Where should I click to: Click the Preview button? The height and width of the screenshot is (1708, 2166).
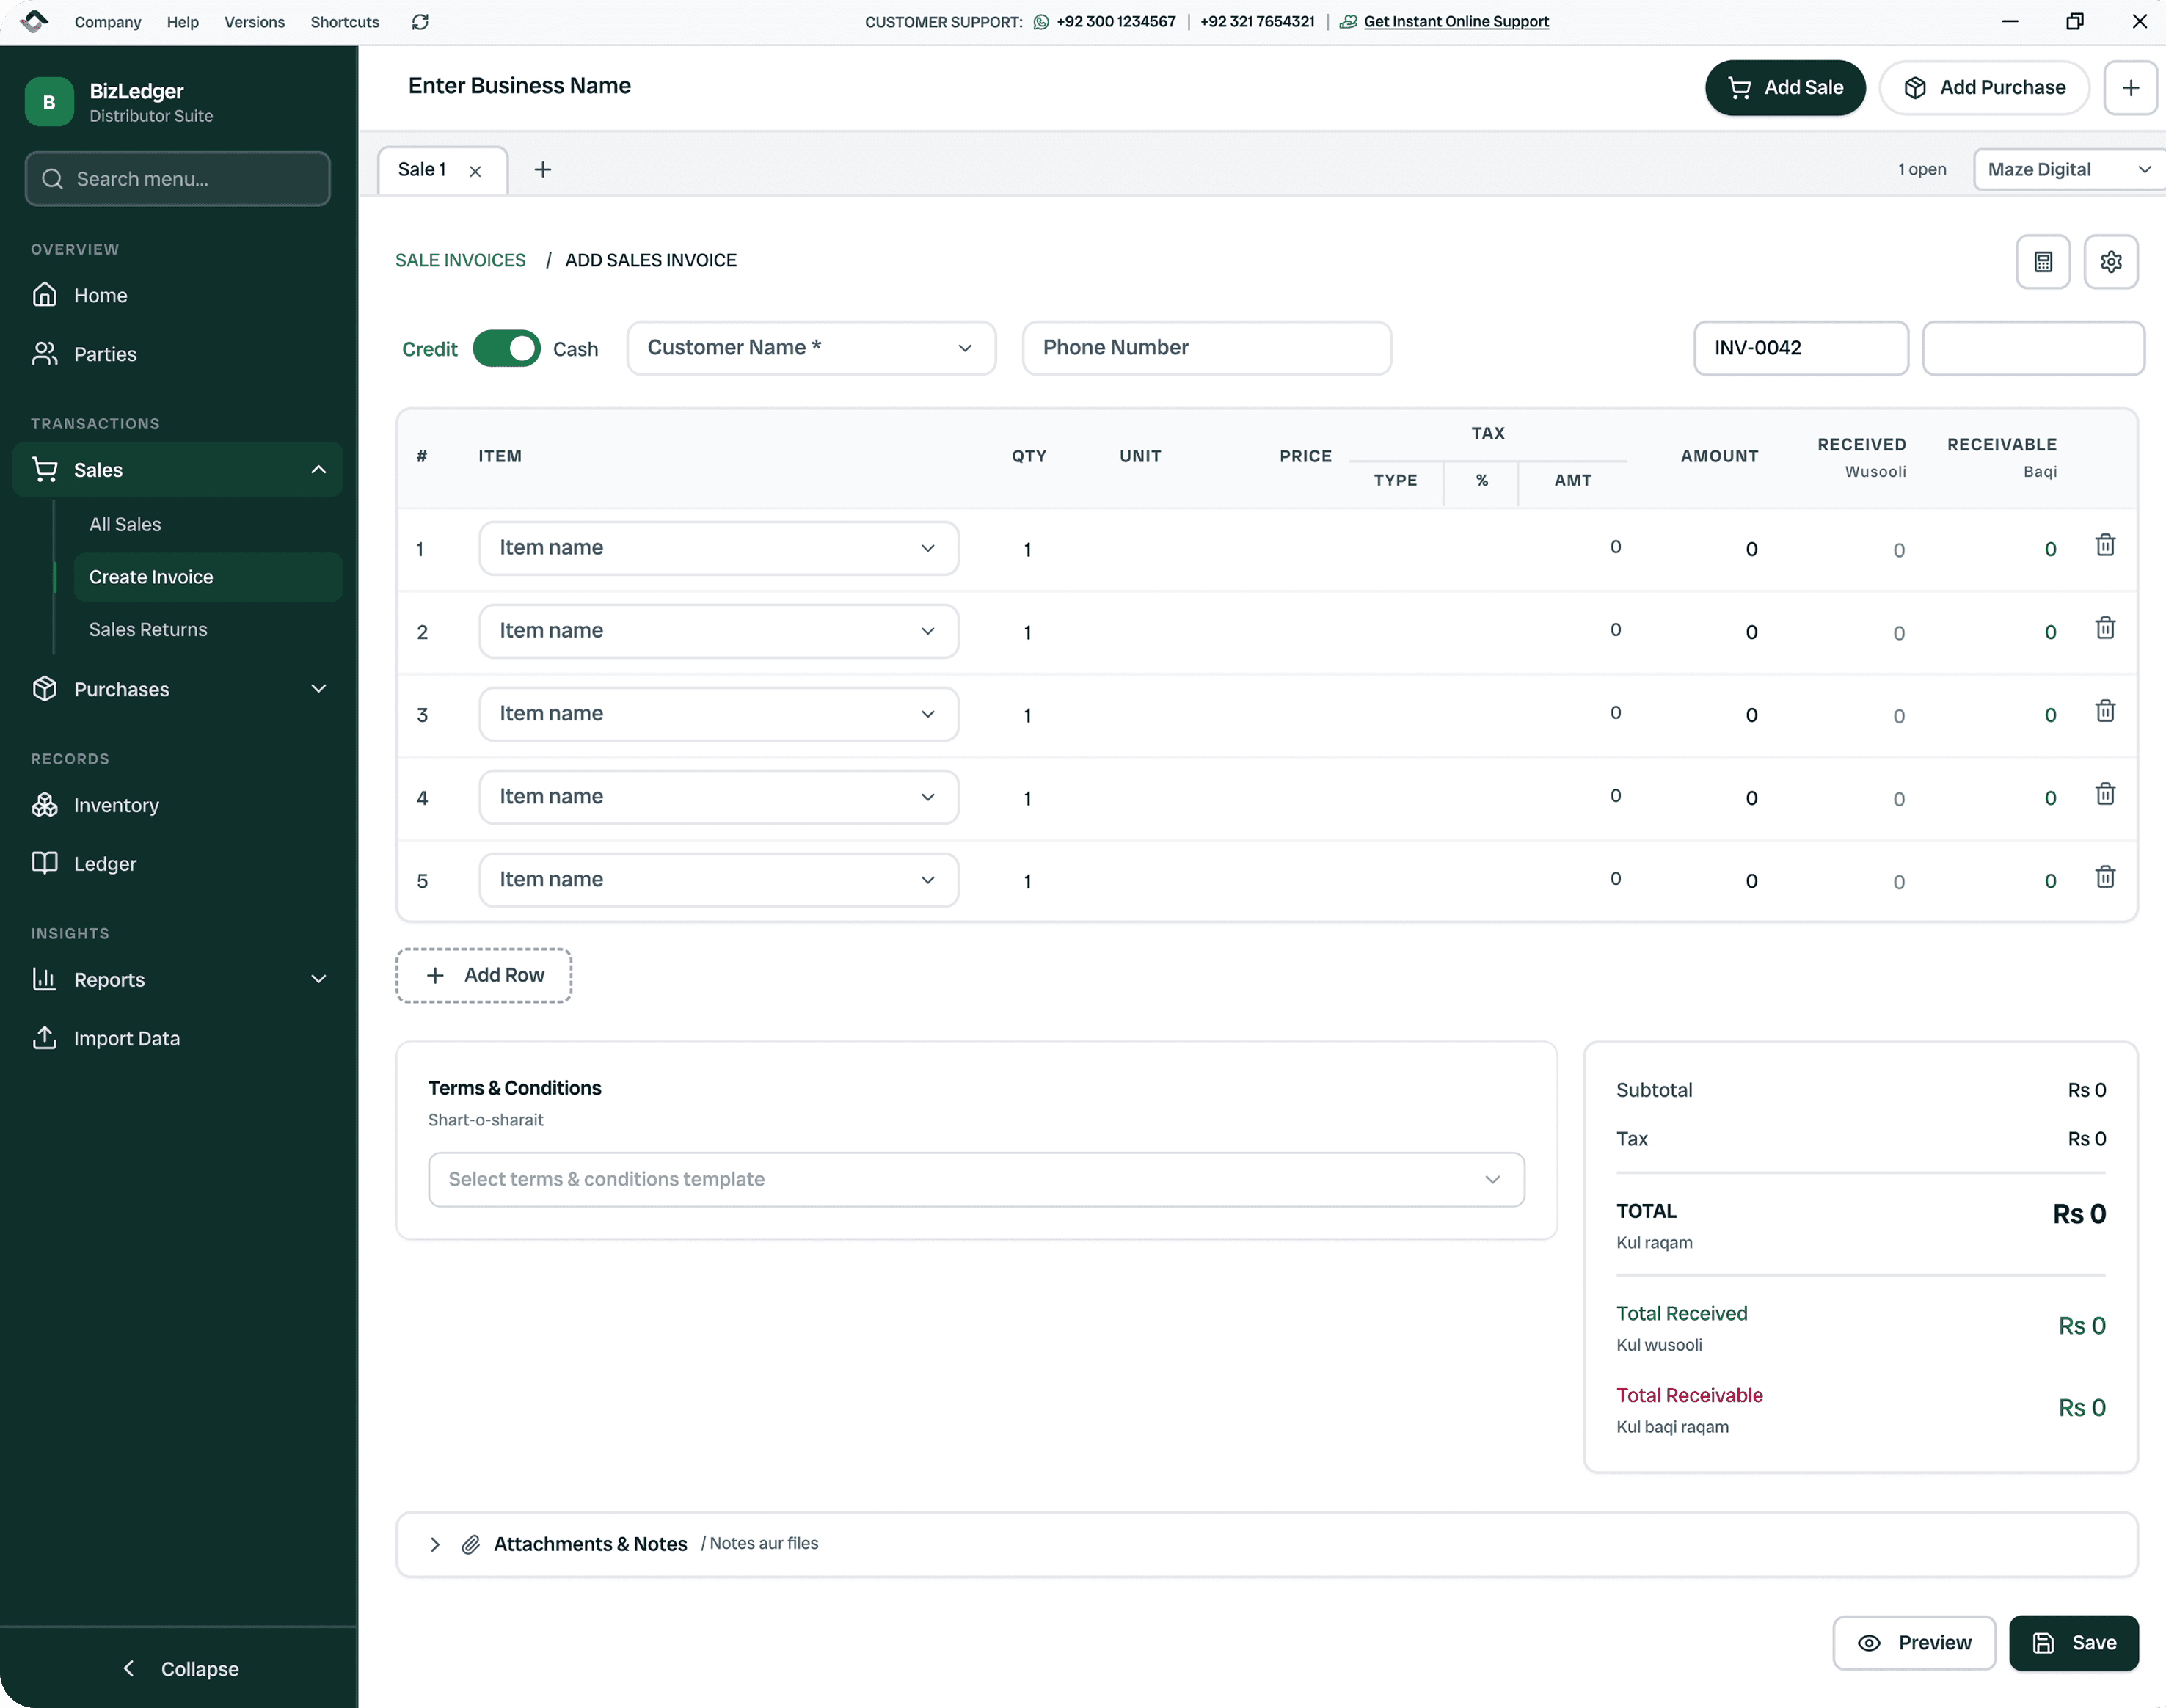[x=1914, y=1643]
